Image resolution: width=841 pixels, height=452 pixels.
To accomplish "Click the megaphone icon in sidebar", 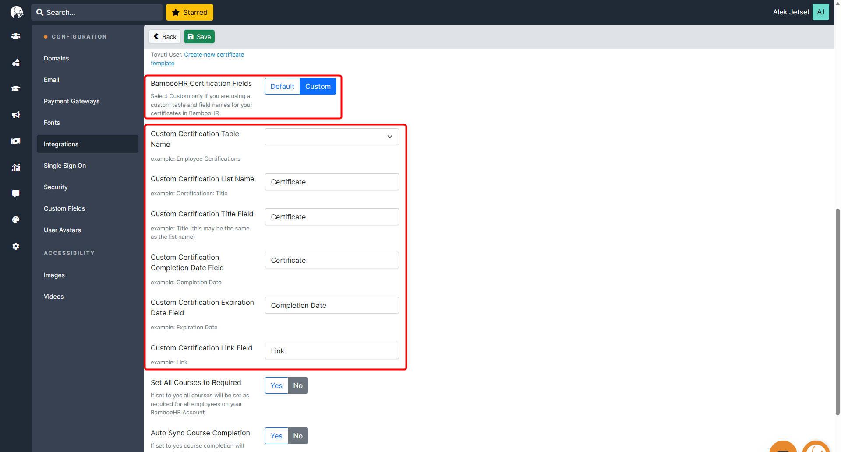I will (x=16, y=115).
